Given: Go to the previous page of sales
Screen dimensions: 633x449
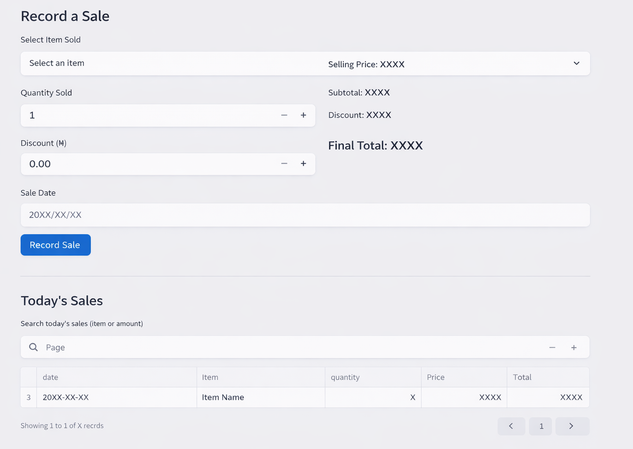Looking at the screenshot, I should [511, 426].
